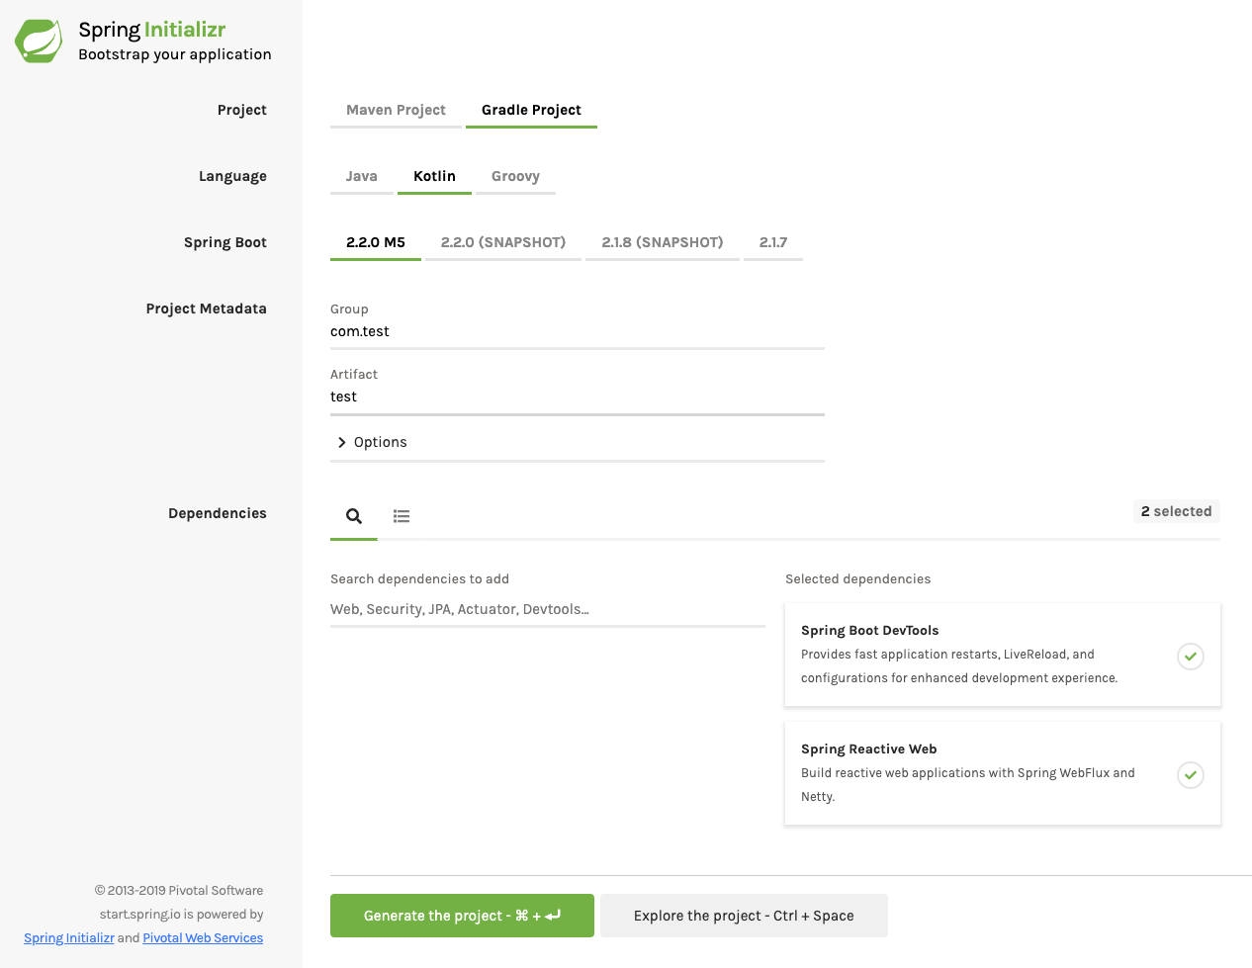Screen dimensions: 1252x968
Task: Expand the Options section
Action: coord(578,442)
